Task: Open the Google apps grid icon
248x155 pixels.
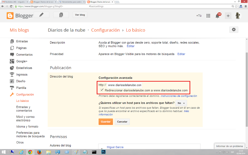Action: coord(208,15)
